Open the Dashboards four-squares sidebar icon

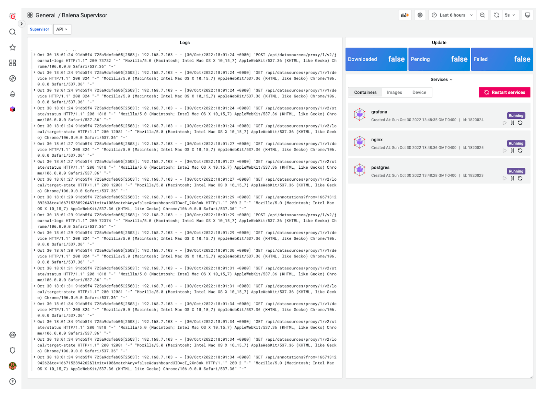click(12, 63)
